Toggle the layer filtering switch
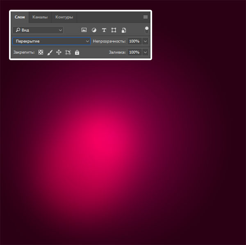Screen dimensions: 246x245 point(147,30)
